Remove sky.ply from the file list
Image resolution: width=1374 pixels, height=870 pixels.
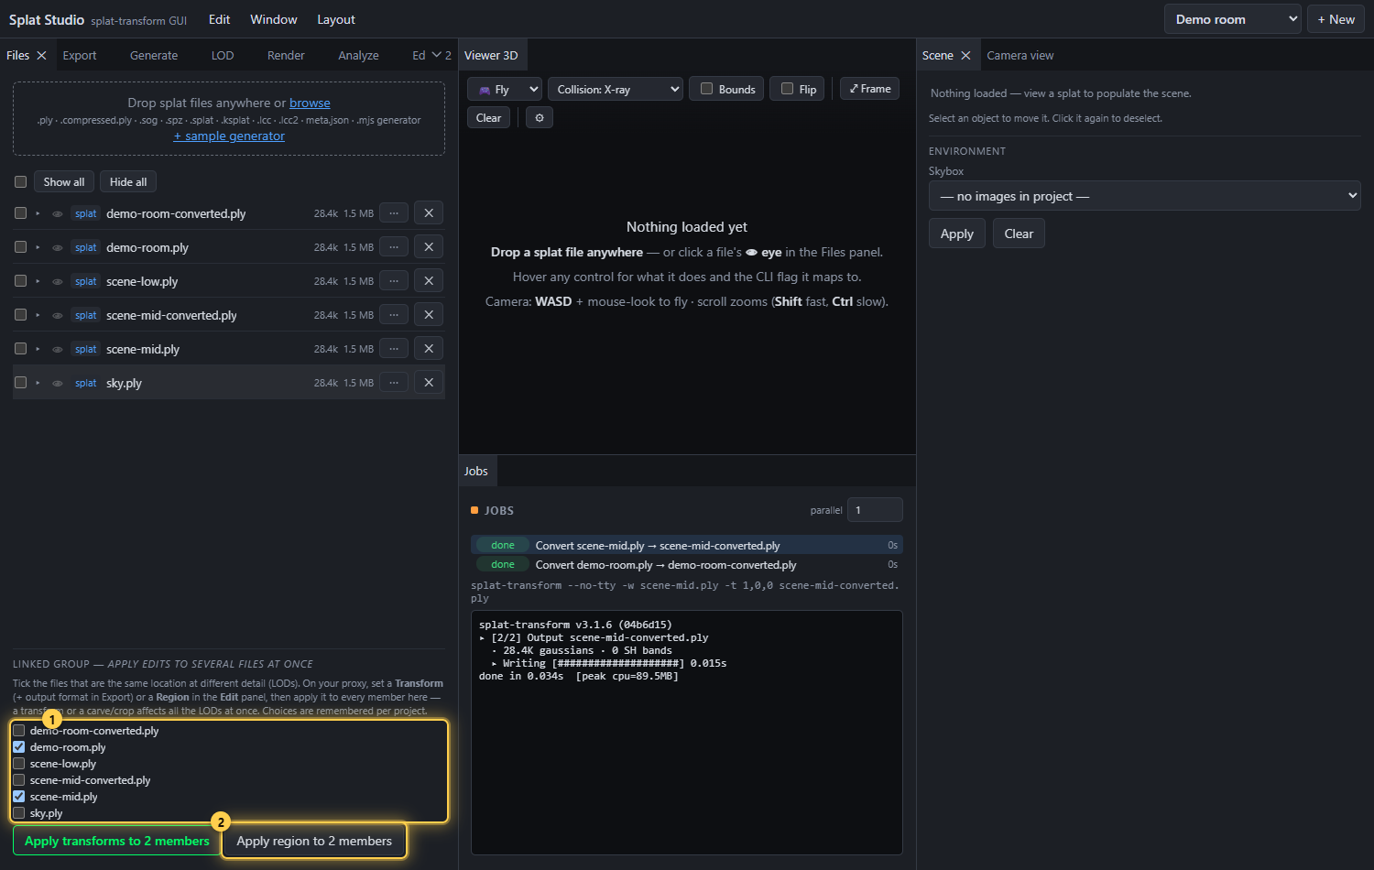coord(429,383)
